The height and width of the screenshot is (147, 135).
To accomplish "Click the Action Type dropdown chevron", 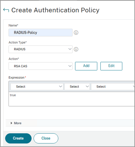I will [x=70, y=49].
